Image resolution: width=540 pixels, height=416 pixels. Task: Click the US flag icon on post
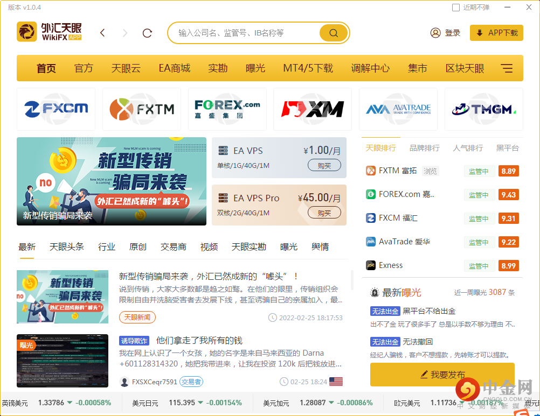(x=336, y=382)
